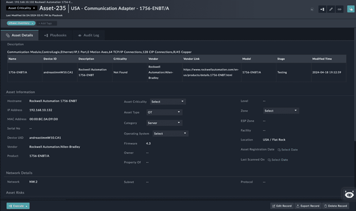Open the Asset Criticality header dropdown
This screenshot has height=211, width=356.
click(x=21, y=8)
